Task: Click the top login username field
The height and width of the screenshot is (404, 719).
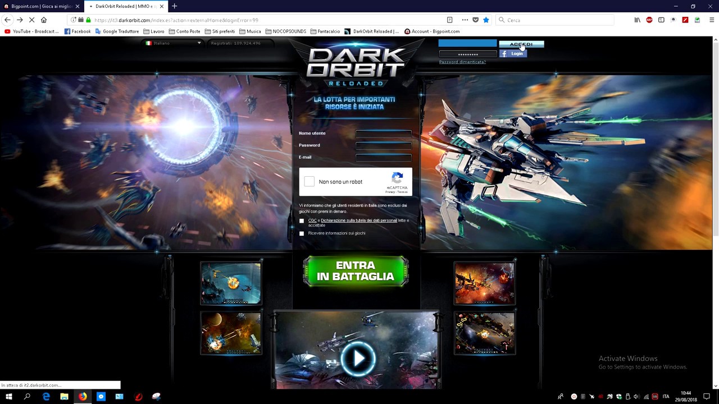Action: coord(467,44)
